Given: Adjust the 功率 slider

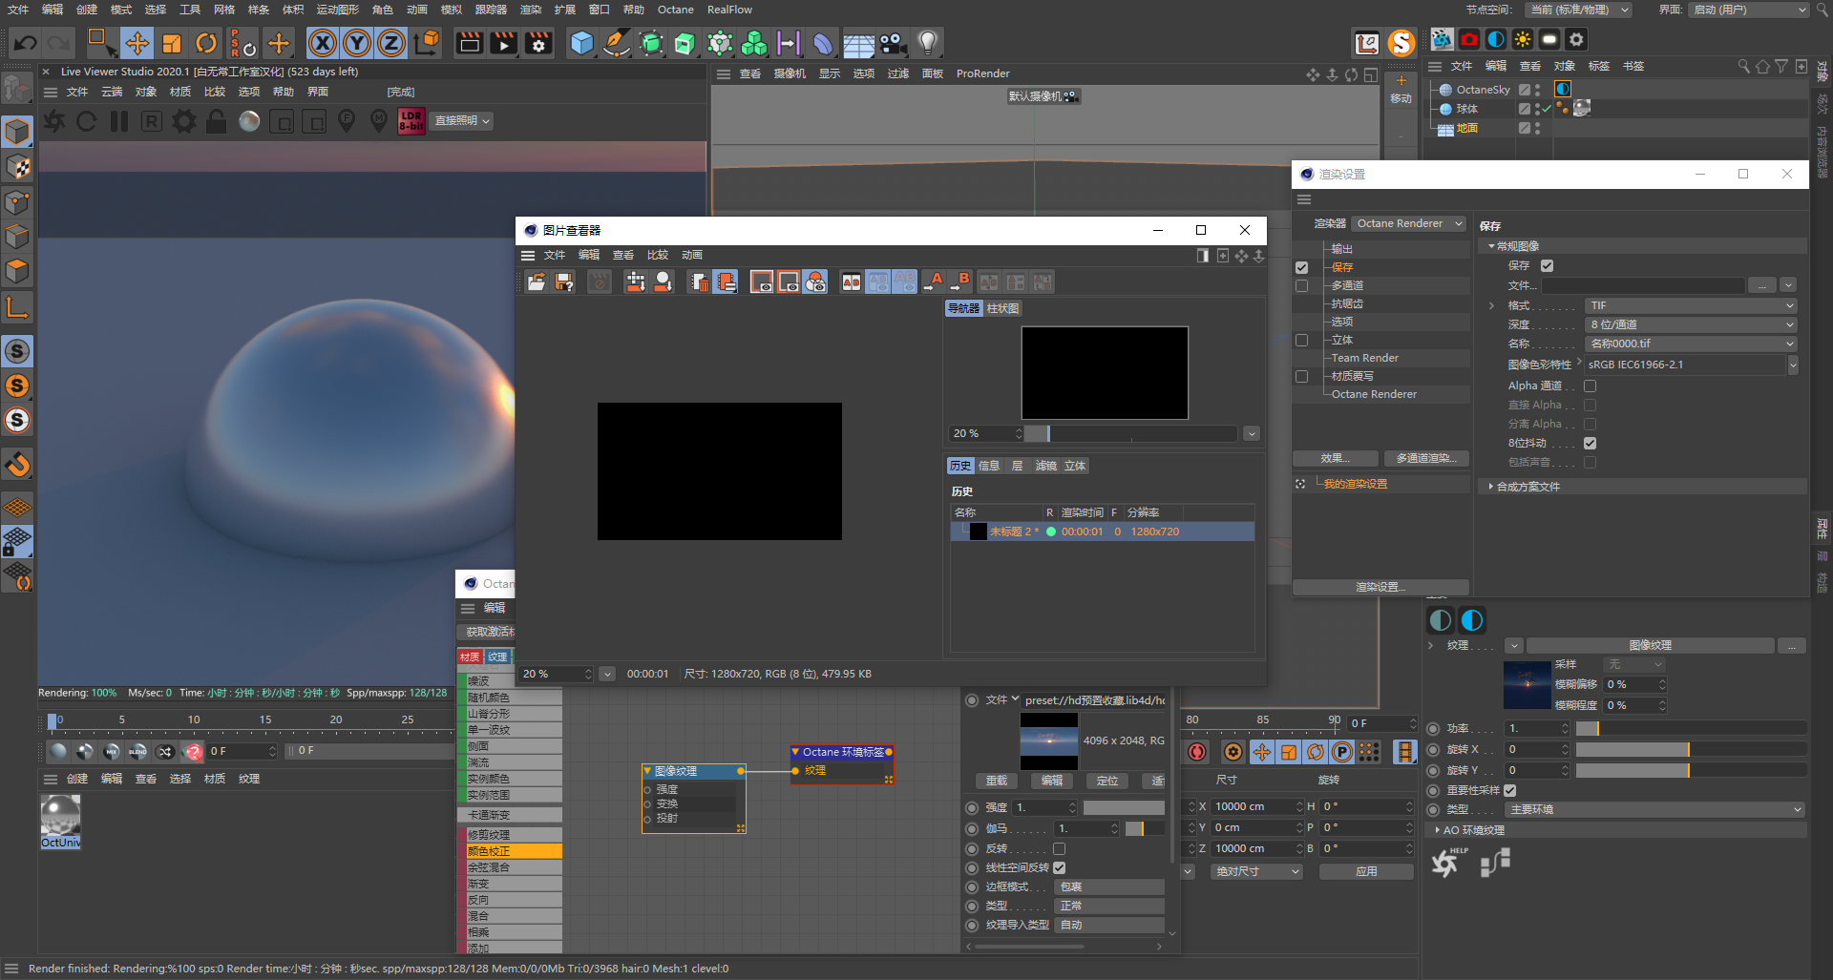Looking at the screenshot, I should (x=1690, y=728).
